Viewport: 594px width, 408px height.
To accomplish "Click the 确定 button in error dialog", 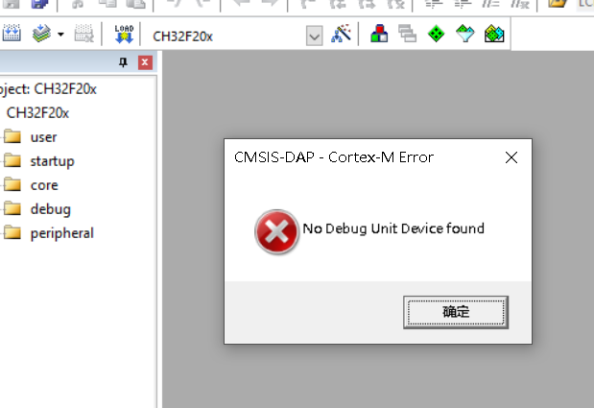I will tap(456, 312).
